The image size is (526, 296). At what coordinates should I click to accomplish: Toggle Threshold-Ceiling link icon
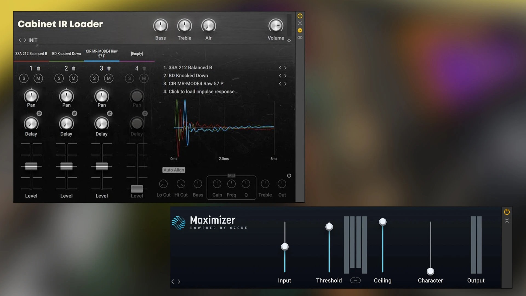tap(355, 280)
